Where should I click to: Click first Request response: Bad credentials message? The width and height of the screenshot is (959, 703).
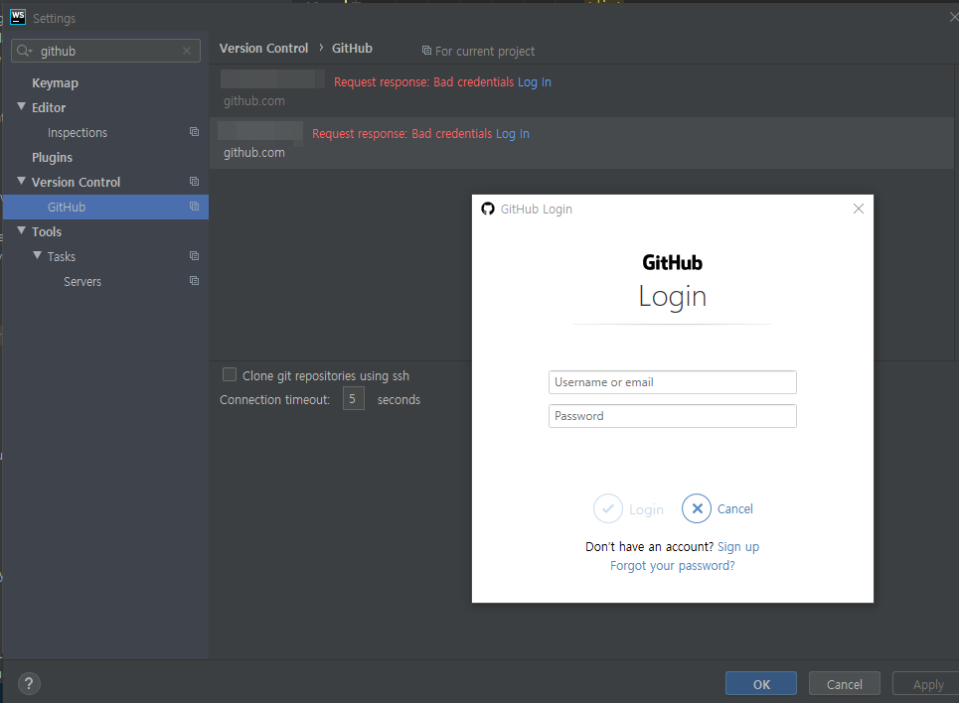click(x=423, y=81)
